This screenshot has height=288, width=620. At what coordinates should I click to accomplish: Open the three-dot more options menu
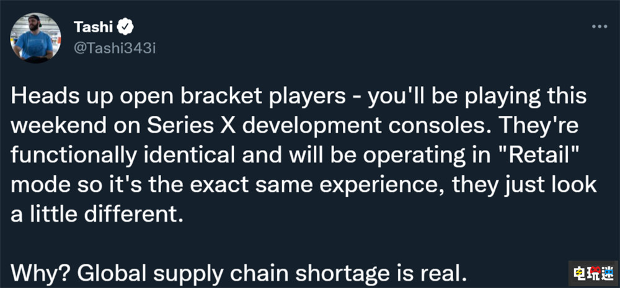pos(600,27)
